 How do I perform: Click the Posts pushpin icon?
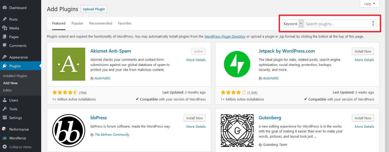5,19
